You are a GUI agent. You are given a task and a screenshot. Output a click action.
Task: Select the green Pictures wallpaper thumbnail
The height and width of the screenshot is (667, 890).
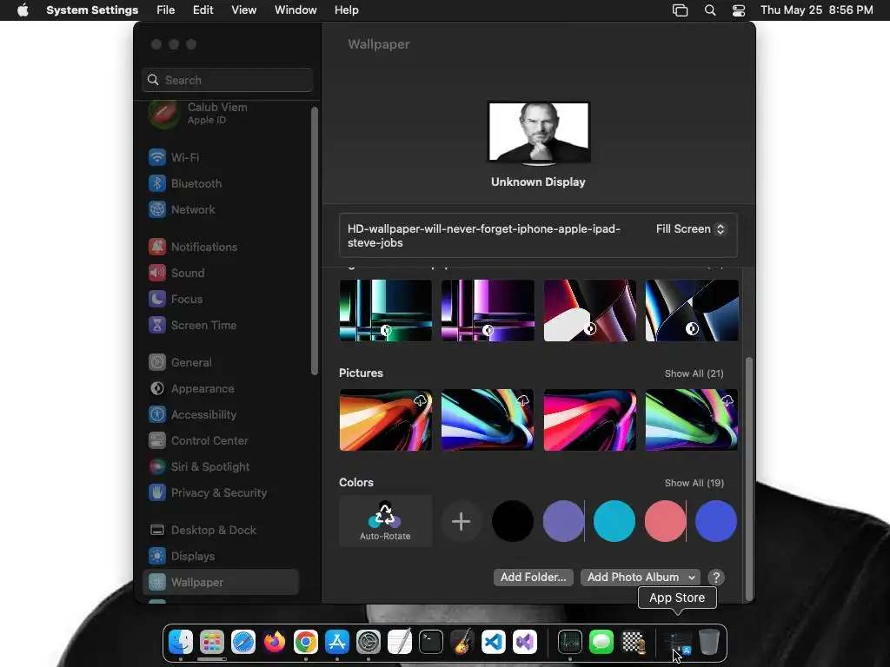point(692,420)
